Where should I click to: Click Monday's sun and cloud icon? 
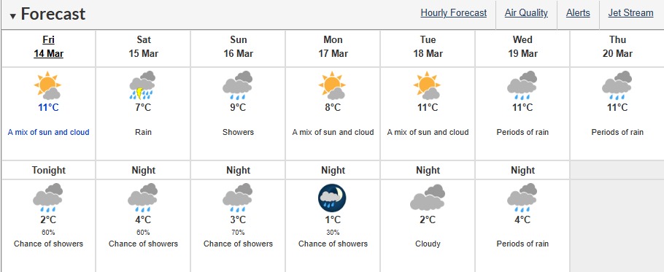333,85
